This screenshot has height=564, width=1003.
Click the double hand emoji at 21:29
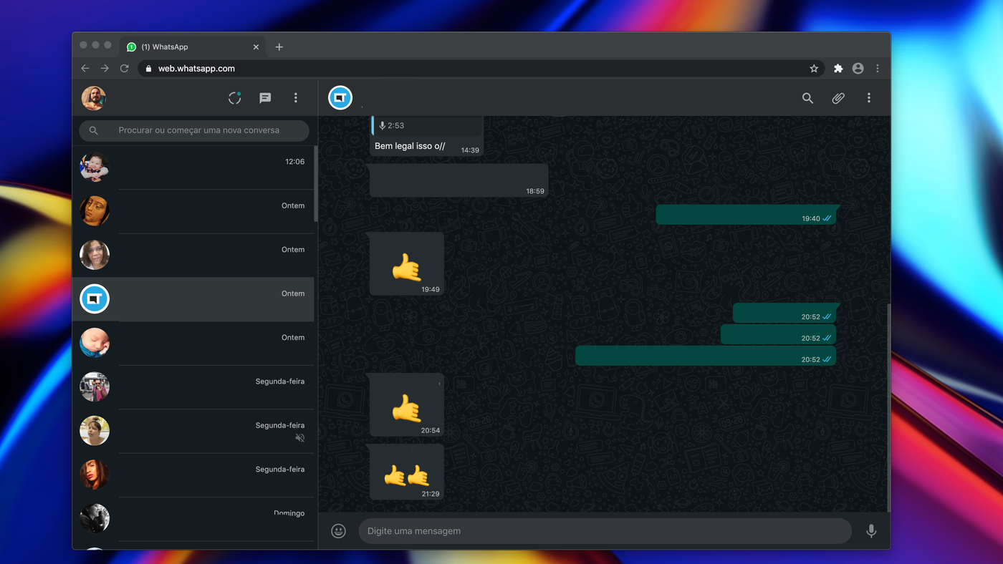click(x=406, y=475)
